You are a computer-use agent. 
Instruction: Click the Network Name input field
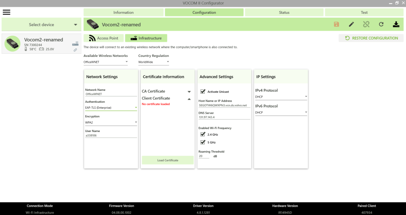tap(111, 94)
